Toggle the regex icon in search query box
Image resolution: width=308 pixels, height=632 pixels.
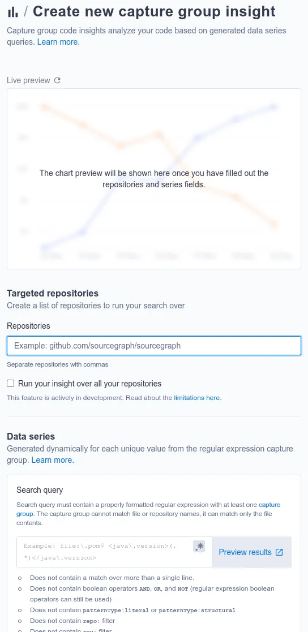[199, 546]
